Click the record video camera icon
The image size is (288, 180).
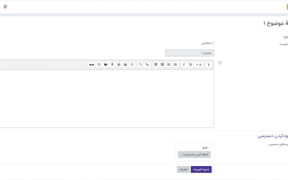tap(106, 65)
